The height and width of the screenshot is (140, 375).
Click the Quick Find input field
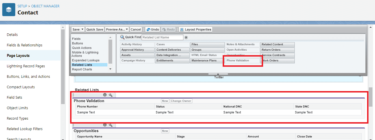162,37
